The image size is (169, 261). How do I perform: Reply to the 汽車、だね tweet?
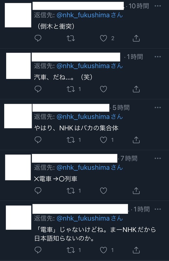pyautogui.click(x=38, y=89)
